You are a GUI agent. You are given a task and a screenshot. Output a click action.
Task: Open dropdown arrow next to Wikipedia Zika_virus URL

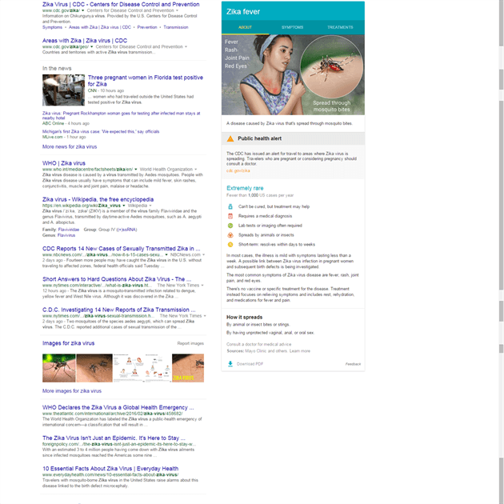point(124,206)
